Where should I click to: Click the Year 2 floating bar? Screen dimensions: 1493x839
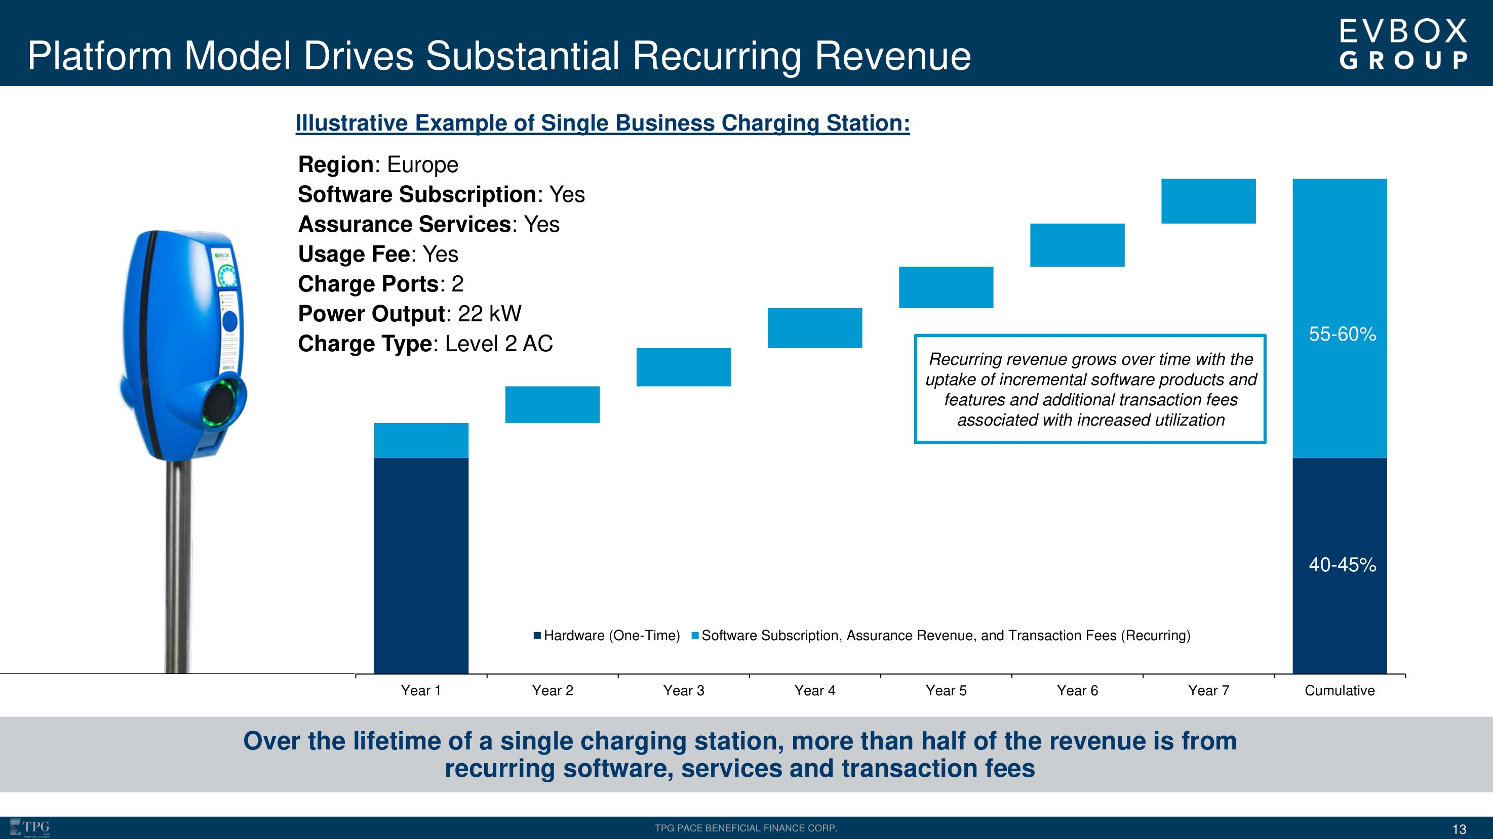coord(553,405)
